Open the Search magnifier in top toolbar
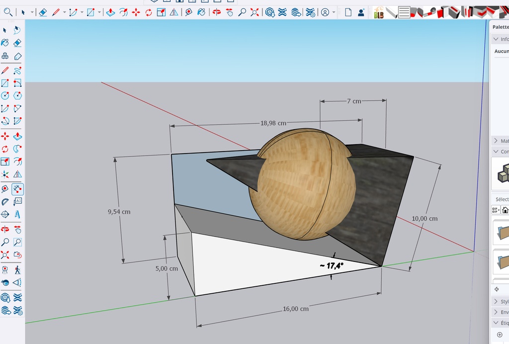The image size is (509, 344). (8, 12)
